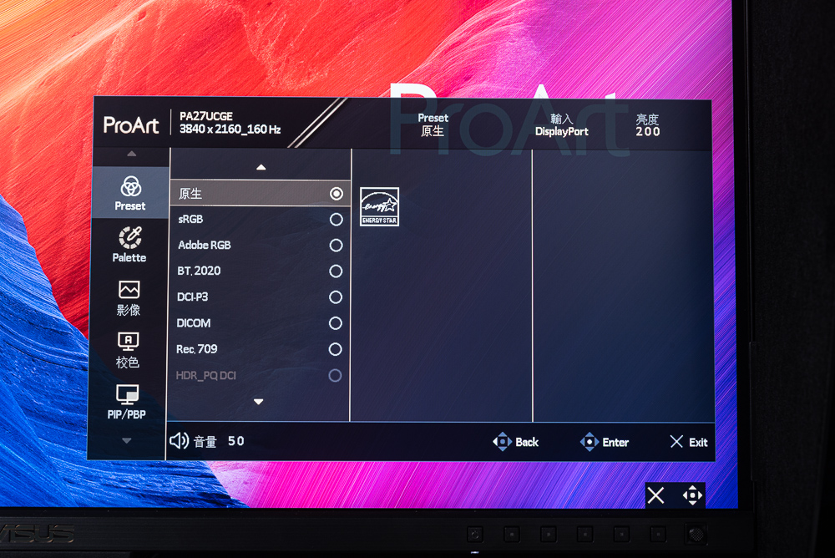Image resolution: width=835 pixels, height=558 pixels.
Task: Open the 校色 calibration menu icon
Action: 128,341
